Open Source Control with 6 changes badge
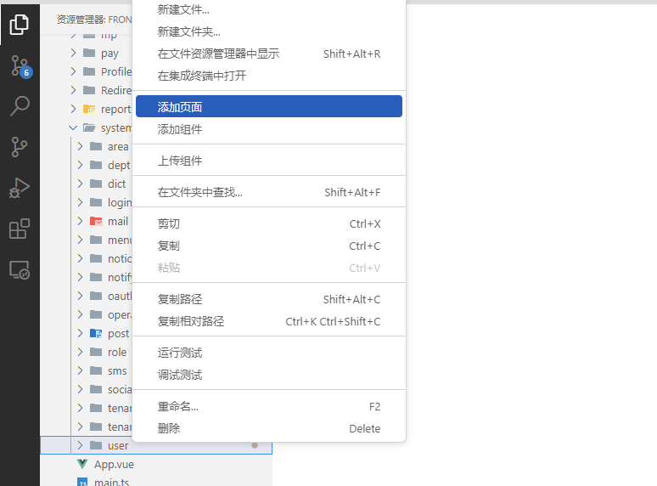Screen dimensions: 657x486 coord(20,65)
